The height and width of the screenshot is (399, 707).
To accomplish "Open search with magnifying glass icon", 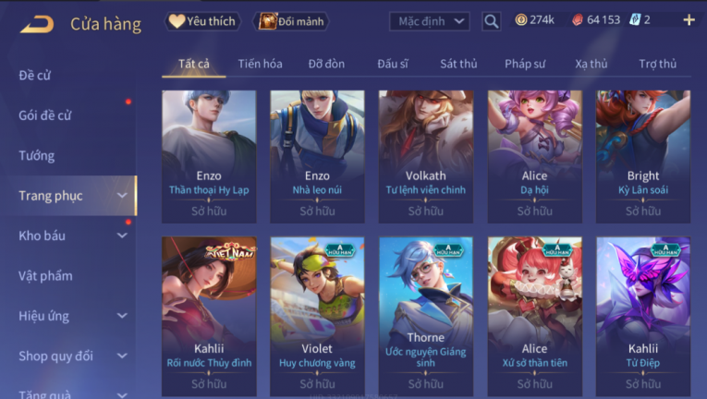I will pos(492,21).
